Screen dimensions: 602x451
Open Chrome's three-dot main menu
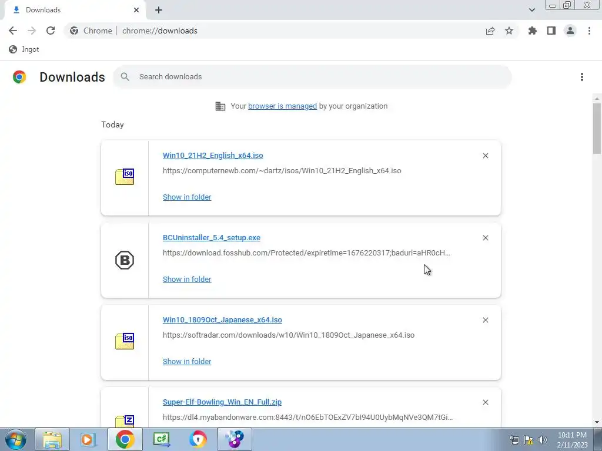589,31
